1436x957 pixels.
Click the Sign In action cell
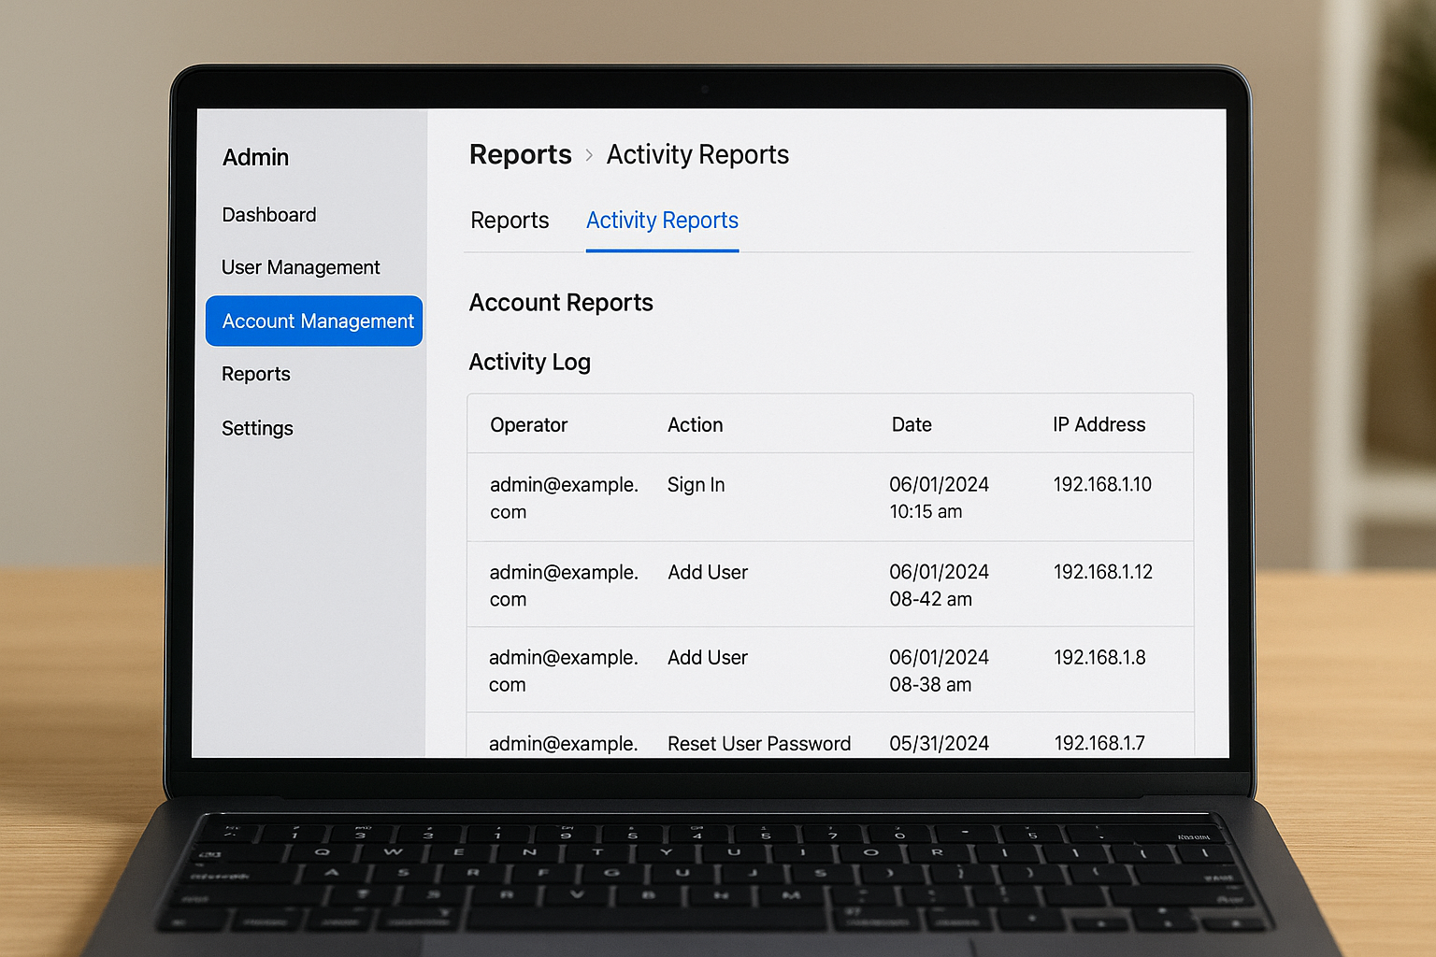pyautogui.click(x=696, y=485)
